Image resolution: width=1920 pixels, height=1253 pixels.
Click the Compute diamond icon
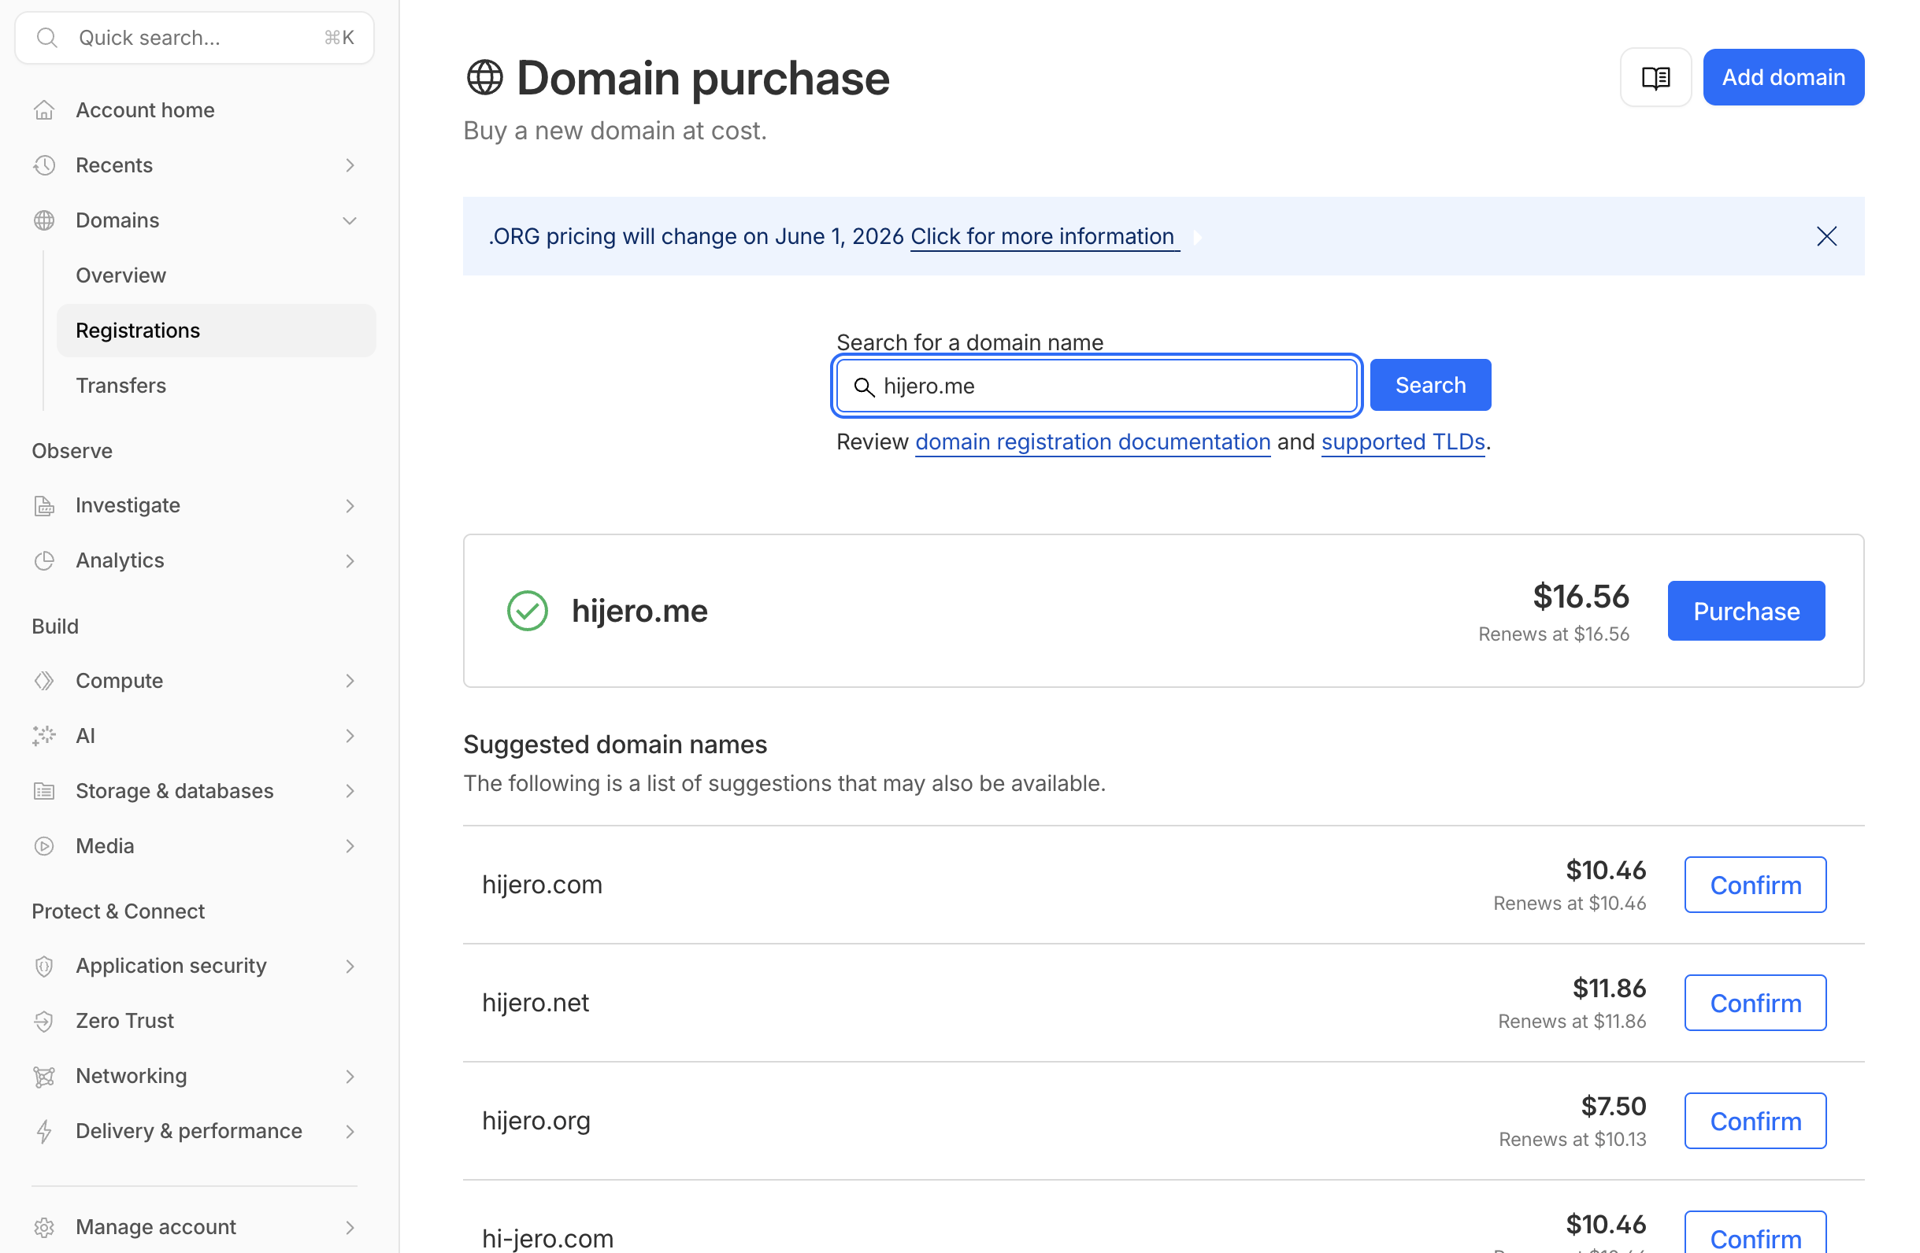(x=44, y=681)
